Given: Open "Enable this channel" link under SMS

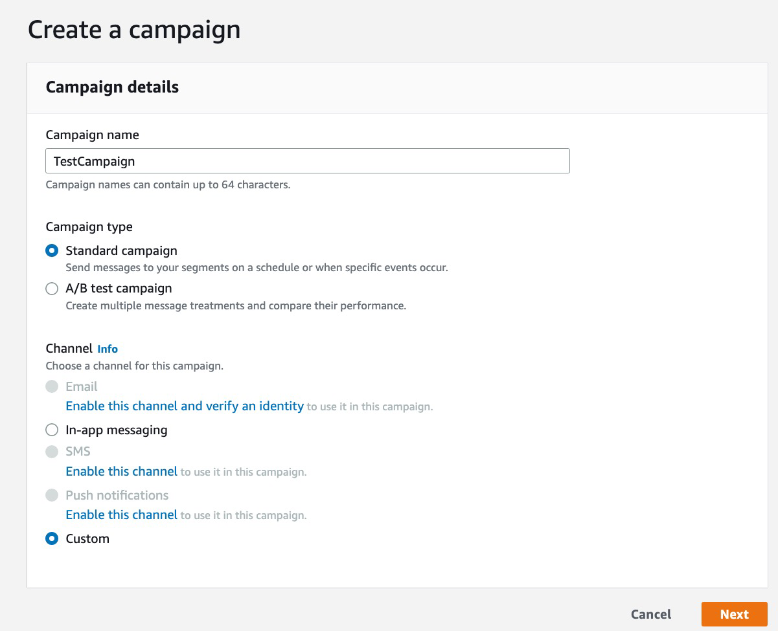Looking at the screenshot, I should (x=121, y=471).
